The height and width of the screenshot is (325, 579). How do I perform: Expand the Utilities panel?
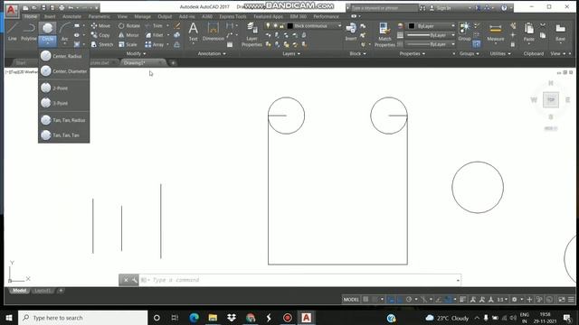point(500,54)
